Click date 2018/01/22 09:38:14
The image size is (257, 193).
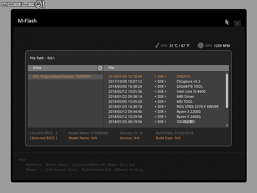pyautogui.click(x=125, y=96)
